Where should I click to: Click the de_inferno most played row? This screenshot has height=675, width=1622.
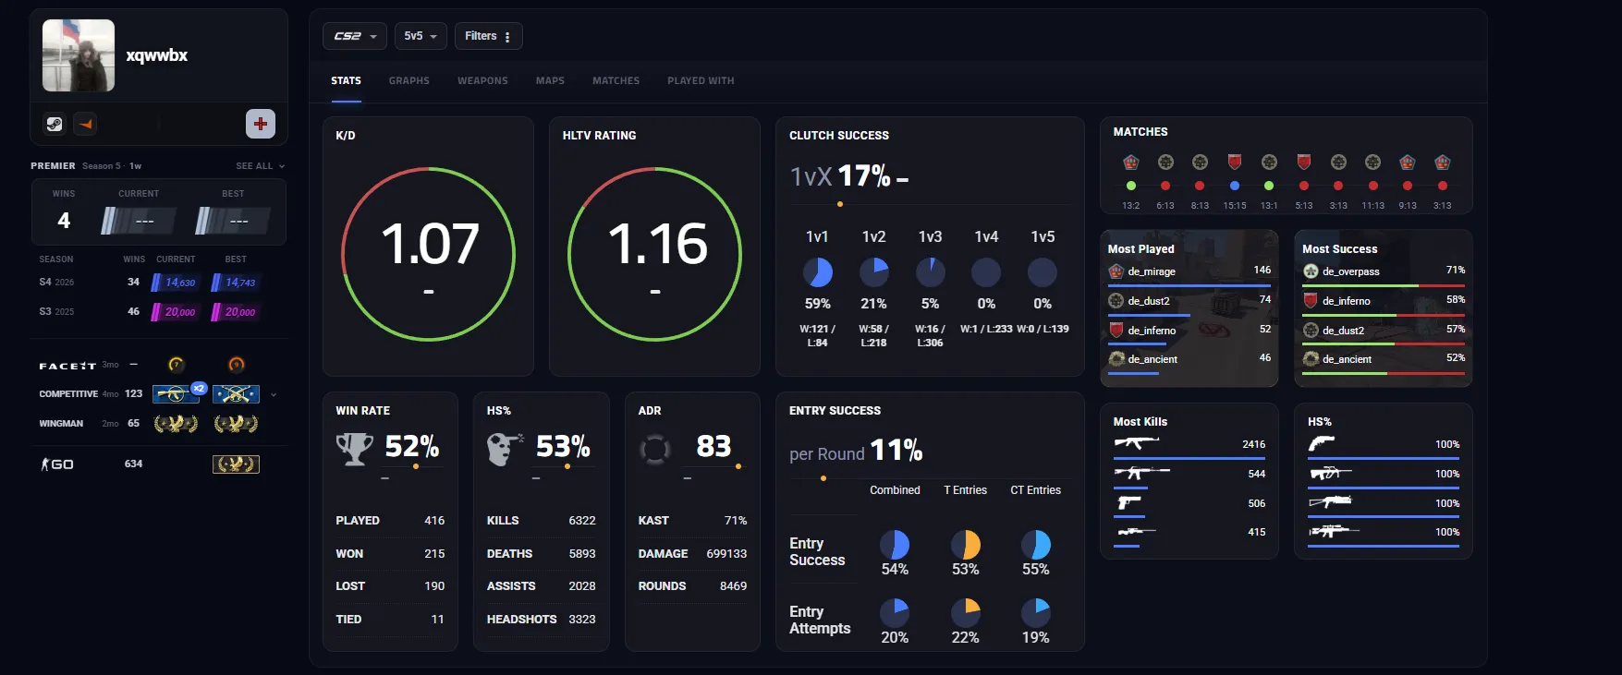point(1189,331)
